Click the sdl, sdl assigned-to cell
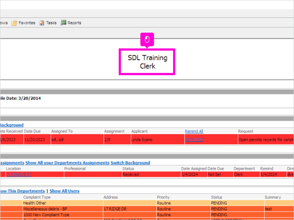 tap(77, 139)
